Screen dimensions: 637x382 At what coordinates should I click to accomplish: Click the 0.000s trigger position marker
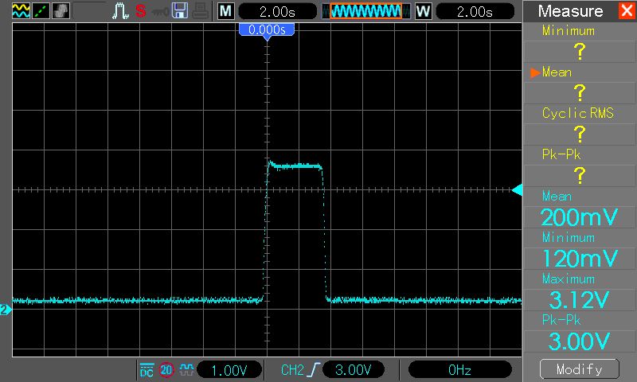tap(267, 29)
